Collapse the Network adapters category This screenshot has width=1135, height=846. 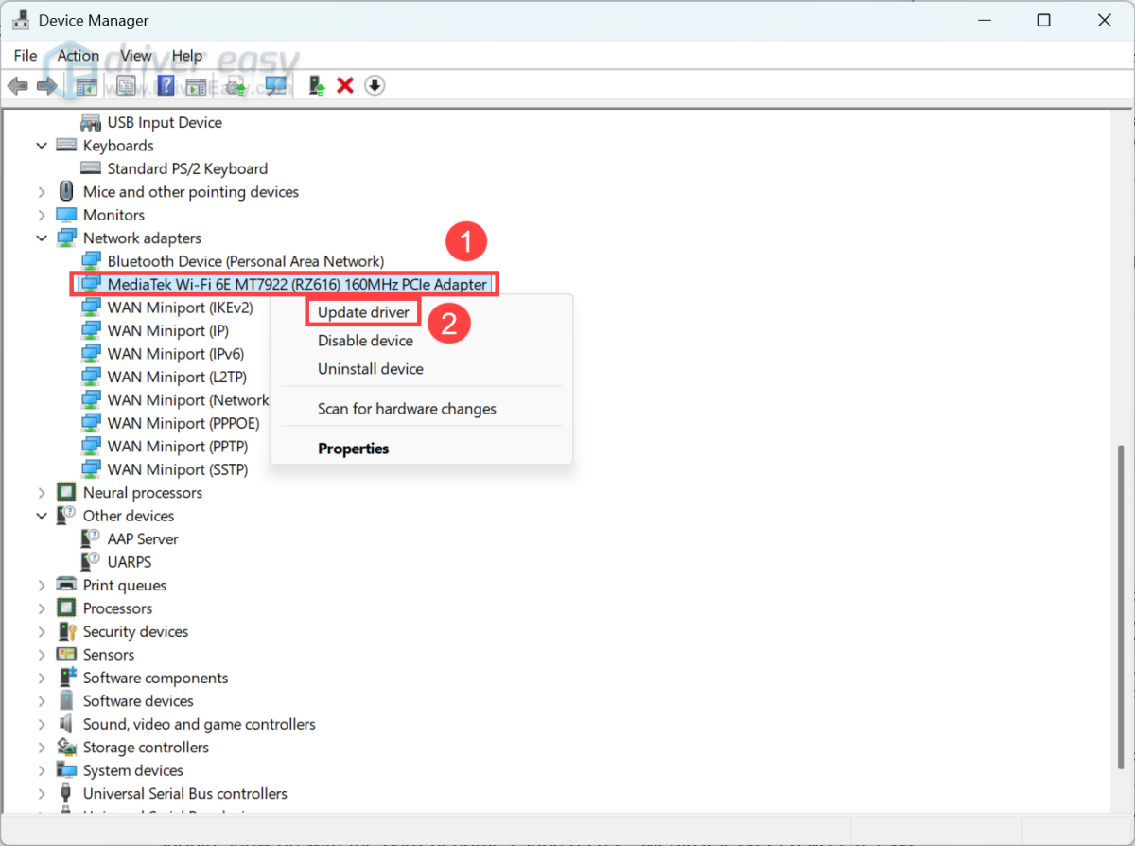click(x=42, y=238)
